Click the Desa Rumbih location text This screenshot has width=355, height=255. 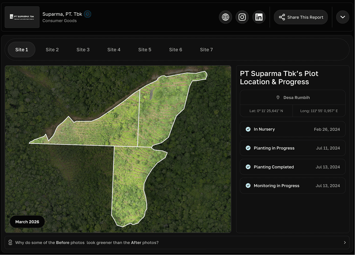click(x=297, y=98)
